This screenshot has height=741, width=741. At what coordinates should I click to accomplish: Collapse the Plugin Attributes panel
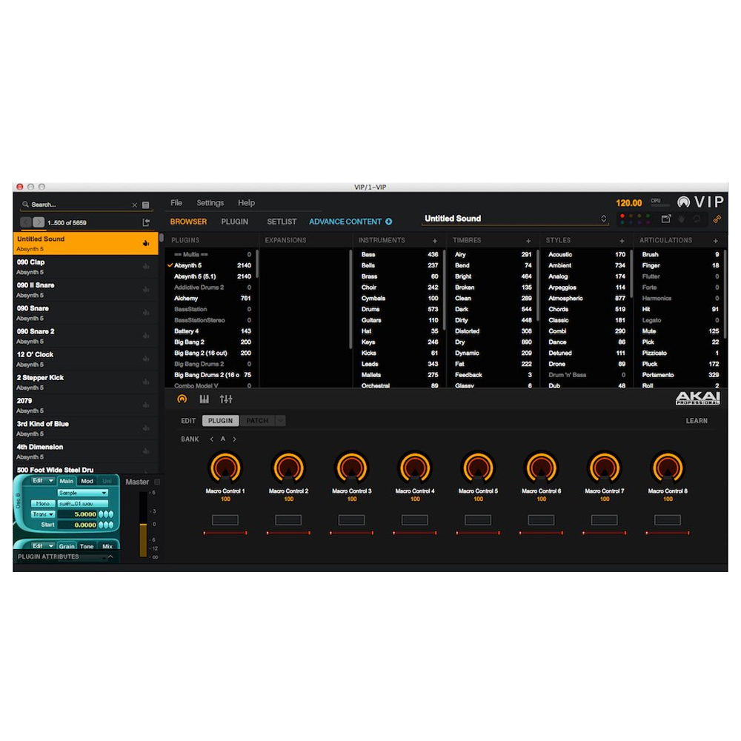click(110, 556)
